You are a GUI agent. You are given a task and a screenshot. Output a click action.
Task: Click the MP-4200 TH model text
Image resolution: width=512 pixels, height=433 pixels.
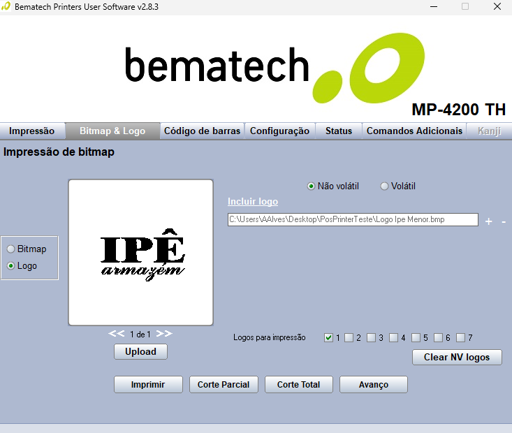point(459,110)
